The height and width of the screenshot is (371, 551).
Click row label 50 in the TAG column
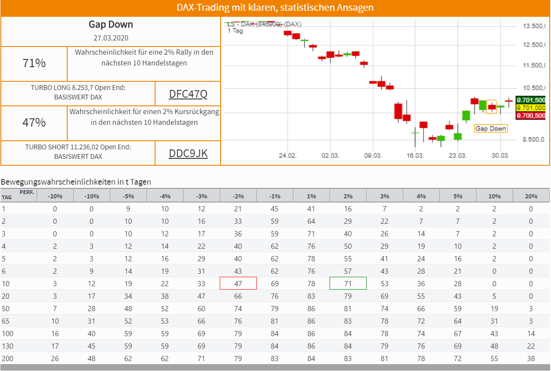pos(5,309)
